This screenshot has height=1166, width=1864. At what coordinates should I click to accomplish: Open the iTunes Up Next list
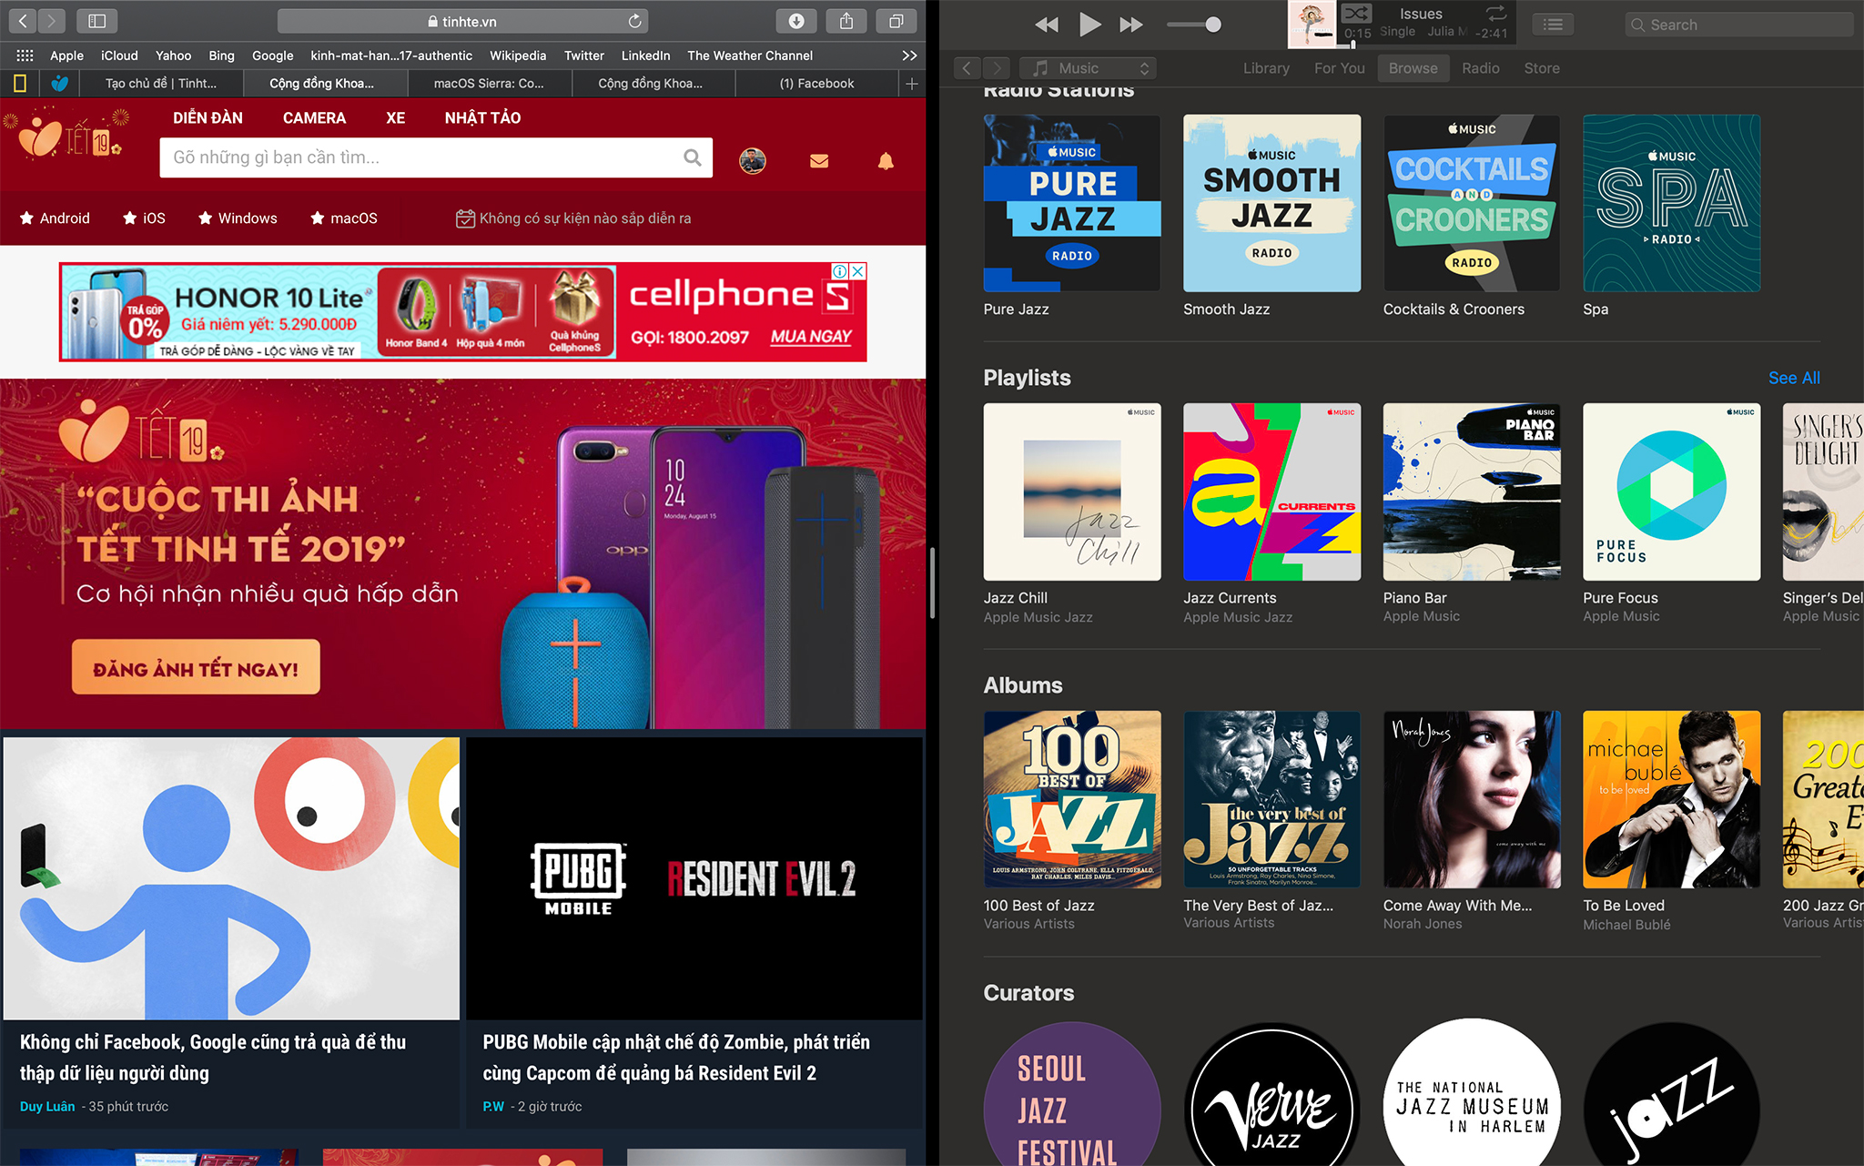tap(1554, 25)
